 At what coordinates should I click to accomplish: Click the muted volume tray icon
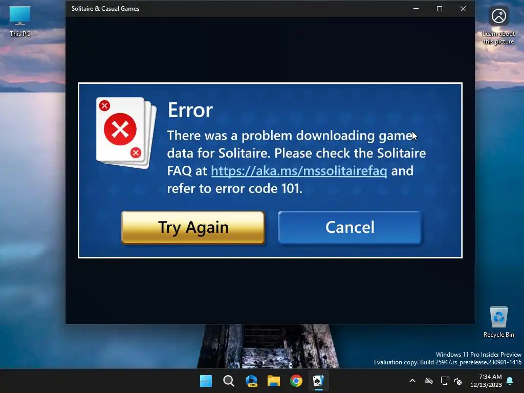coord(458,381)
